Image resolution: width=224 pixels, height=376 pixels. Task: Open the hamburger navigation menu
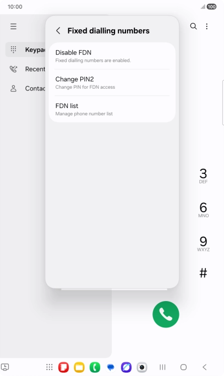point(13,26)
